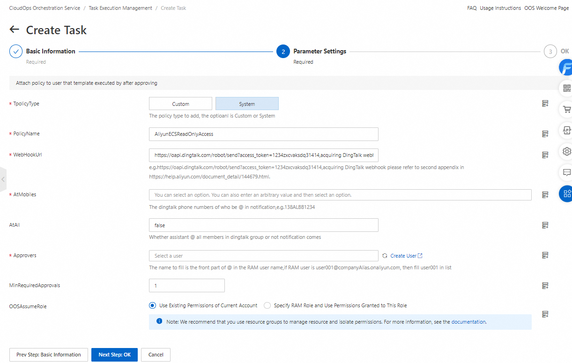Open the OOS Welcome Page menu item

546,8
